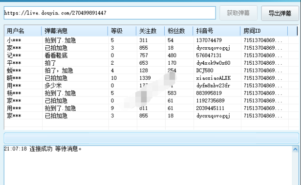301x185 pixels.
Task: Click the 关注数 value 128
Action: click(143, 71)
